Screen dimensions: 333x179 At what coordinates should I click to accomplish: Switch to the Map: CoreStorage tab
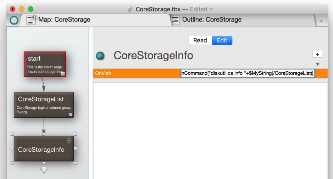click(64, 20)
